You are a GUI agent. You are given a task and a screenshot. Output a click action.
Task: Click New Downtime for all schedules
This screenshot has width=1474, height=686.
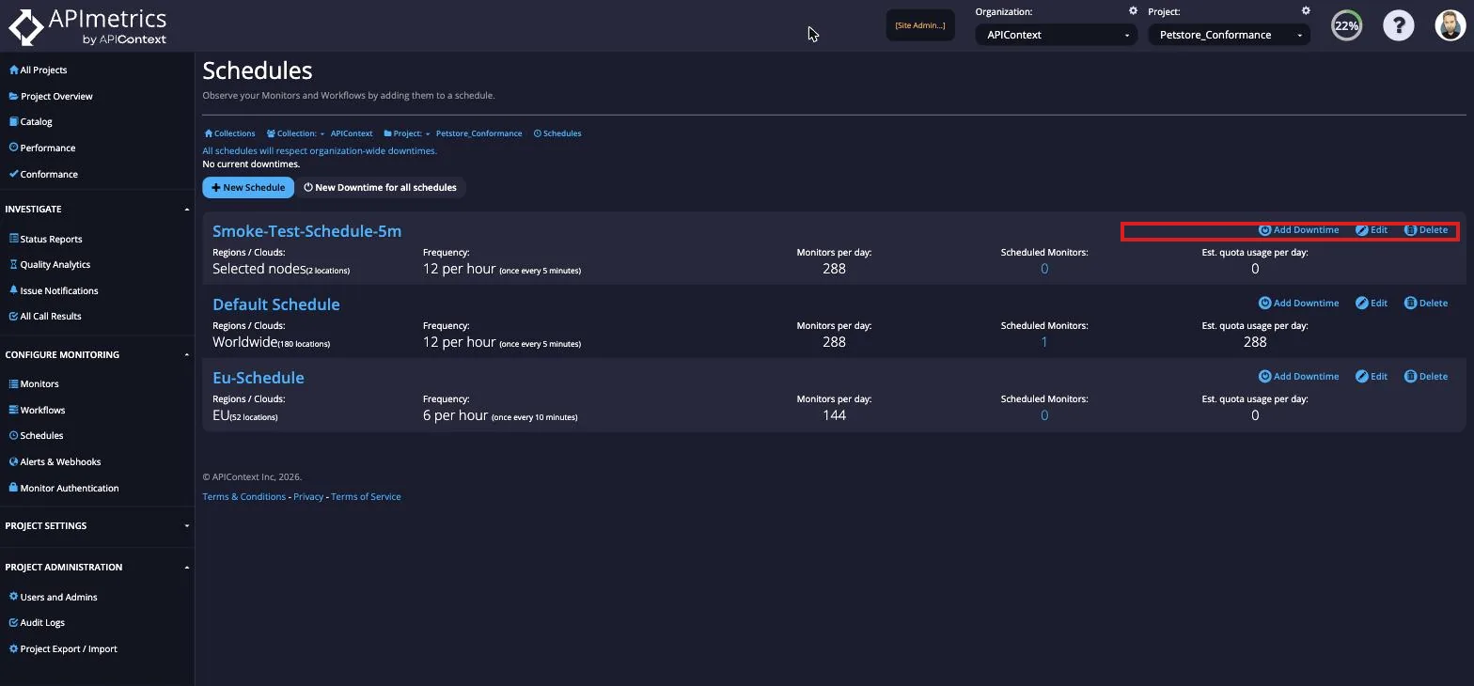point(380,187)
